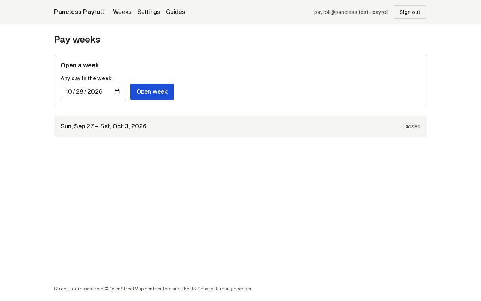Viewport: 481px width, 301px height.
Task: Open the Guides nav item
Action: click(x=175, y=12)
